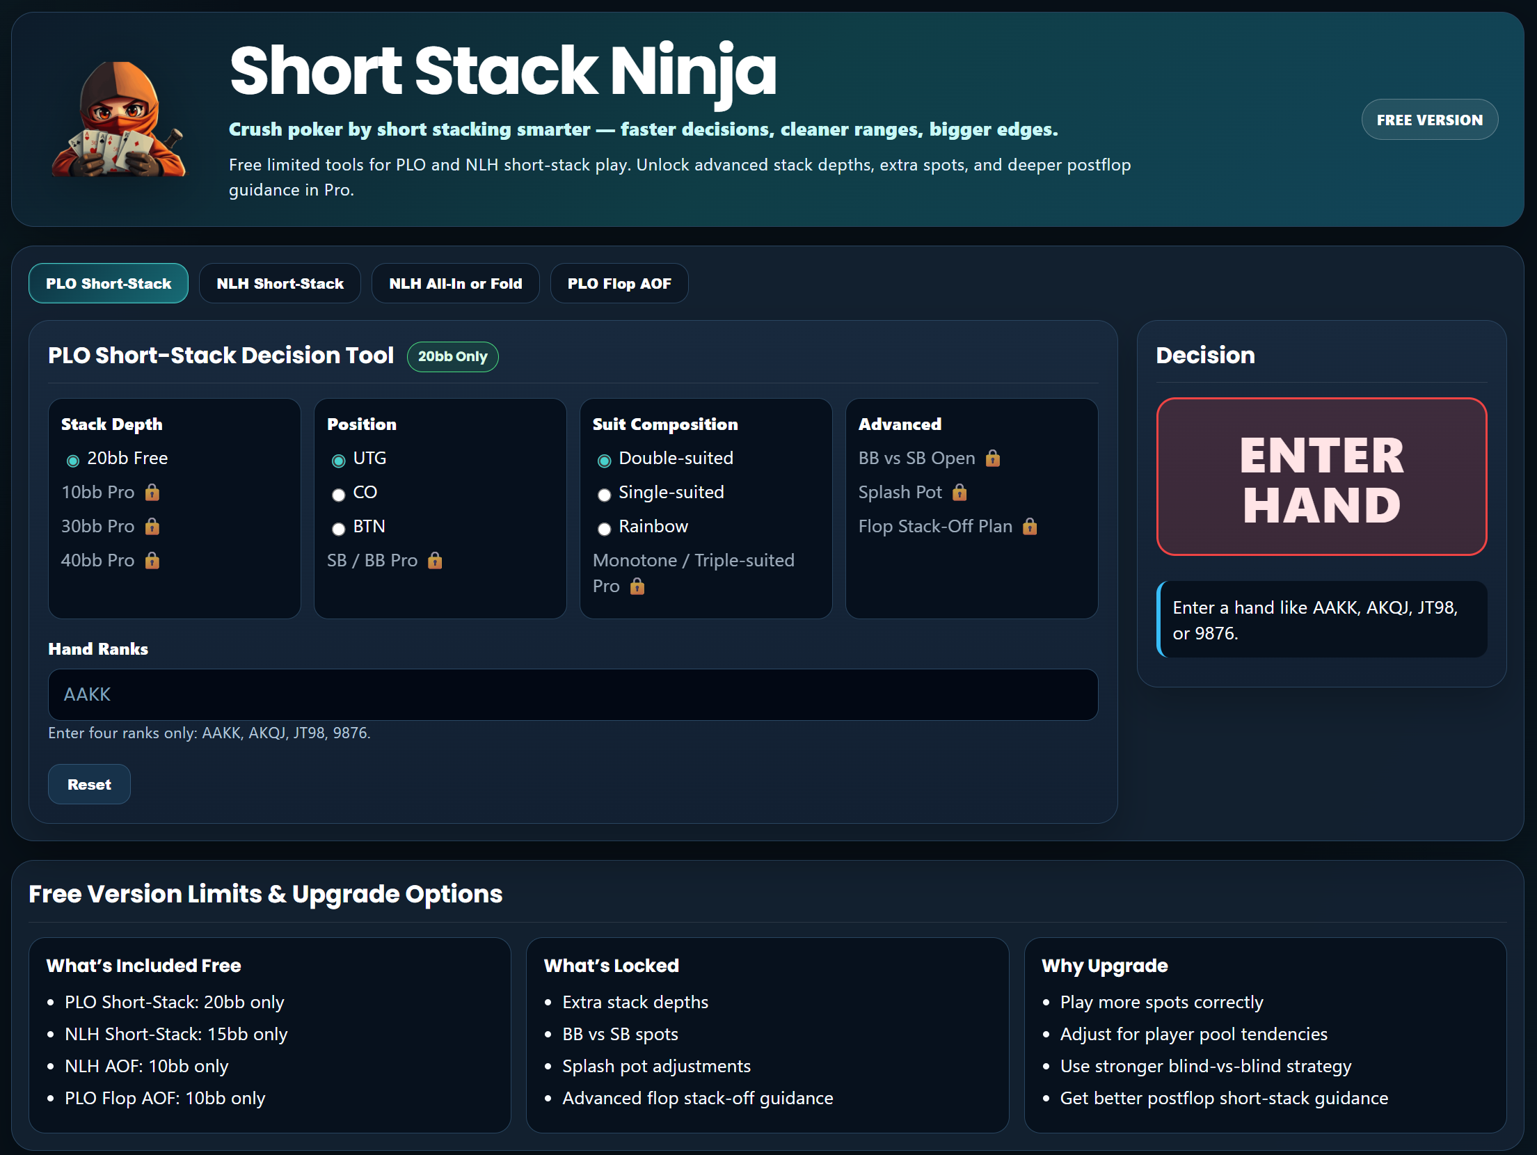
Task: Click 'NLH Short-Stack: 15bb only' list item
Action: [176, 1034]
